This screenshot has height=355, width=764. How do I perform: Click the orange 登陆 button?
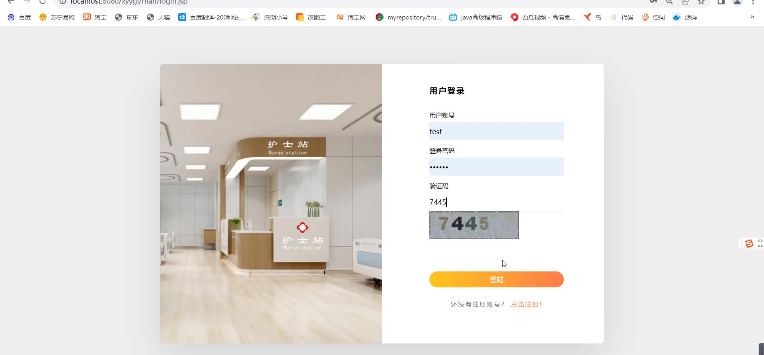(x=496, y=279)
